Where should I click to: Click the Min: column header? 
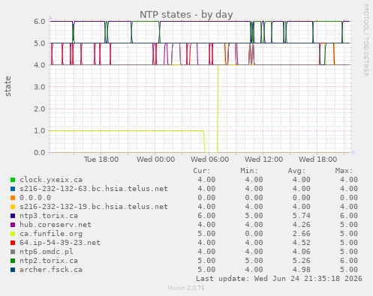[x=249, y=171]
